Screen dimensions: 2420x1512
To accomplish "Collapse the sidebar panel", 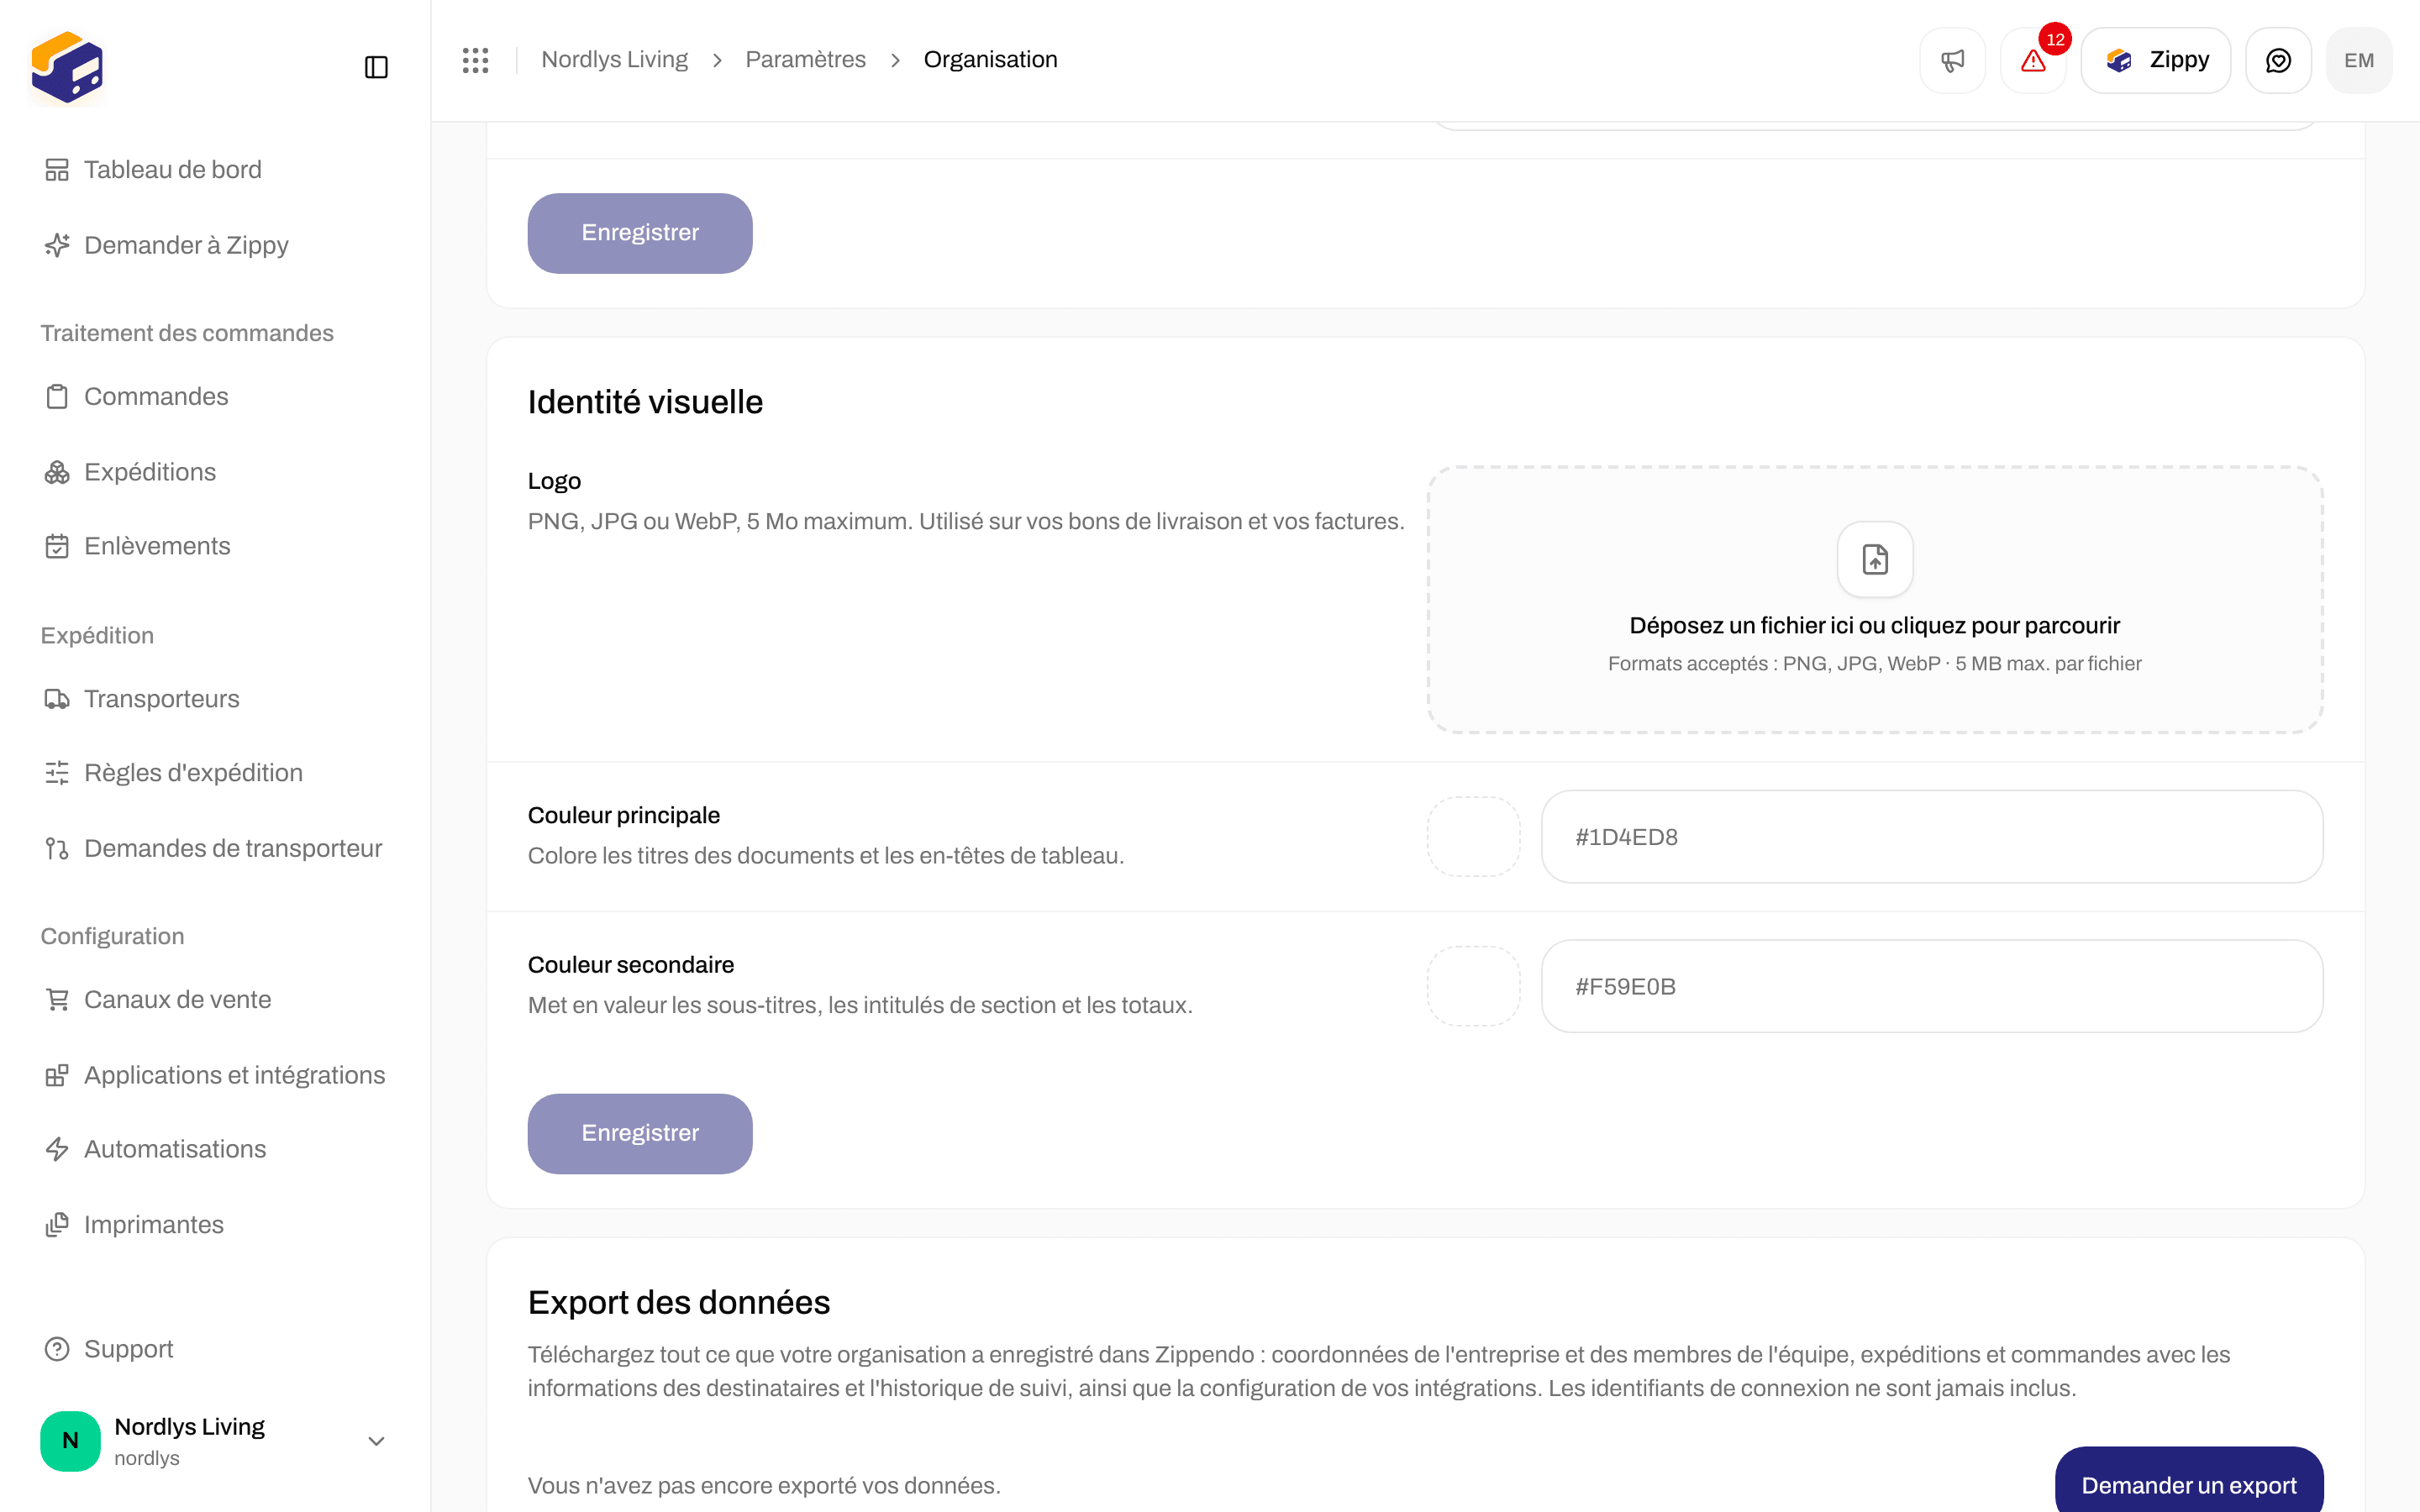I will pos(376,67).
